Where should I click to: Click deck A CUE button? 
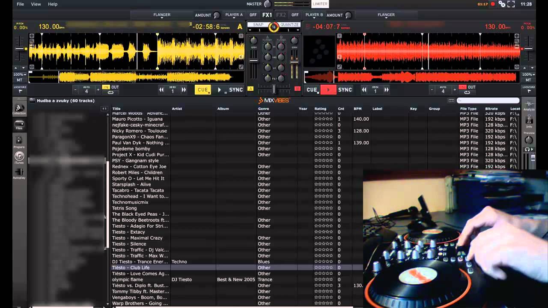pos(203,90)
